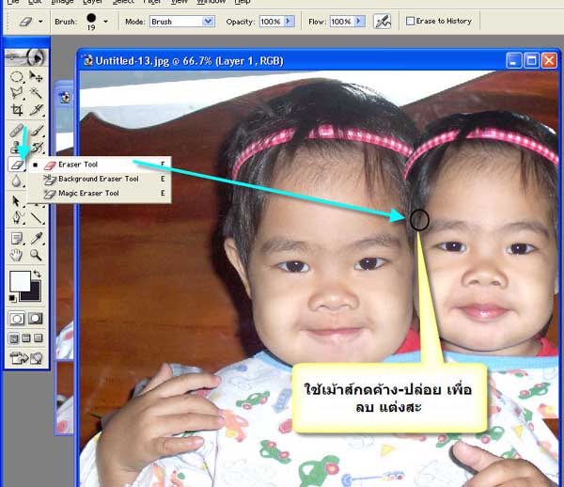Select the Brush tool in toolbox
The height and width of the screenshot is (487, 564).
click(36, 131)
